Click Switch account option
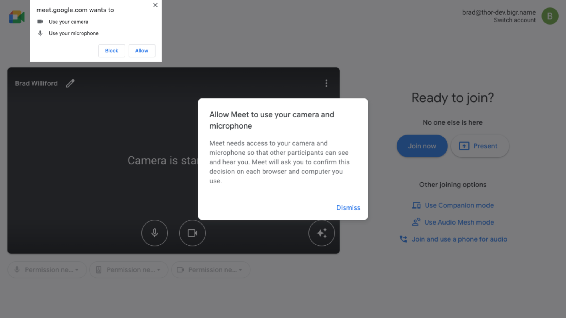The width and height of the screenshot is (566, 318). (x=515, y=20)
